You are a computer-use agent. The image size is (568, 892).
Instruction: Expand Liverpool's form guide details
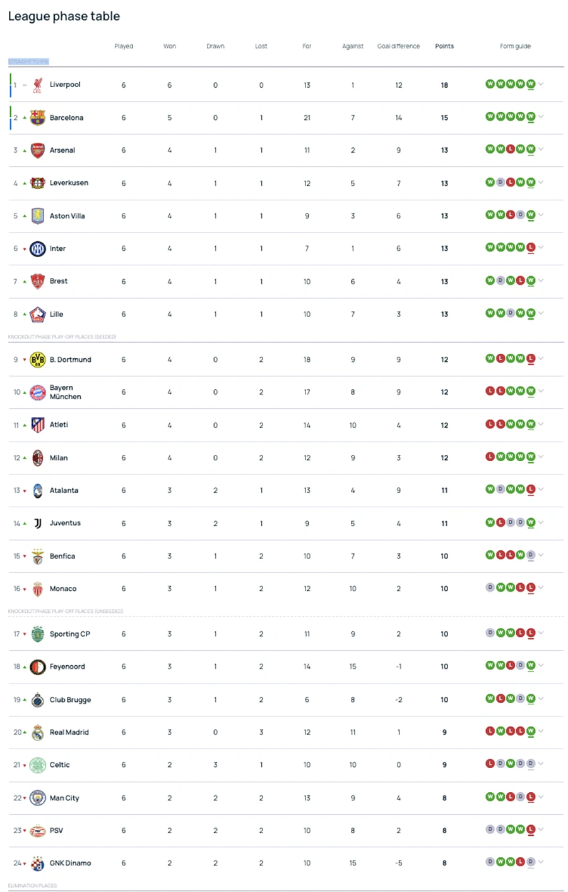tap(541, 83)
